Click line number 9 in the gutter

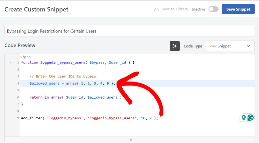18,118
